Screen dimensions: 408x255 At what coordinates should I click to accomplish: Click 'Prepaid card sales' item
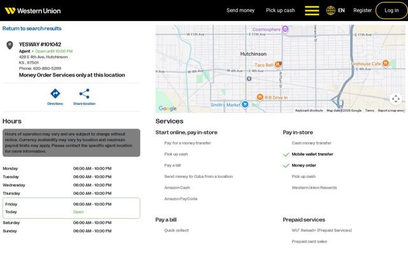coord(309,242)
